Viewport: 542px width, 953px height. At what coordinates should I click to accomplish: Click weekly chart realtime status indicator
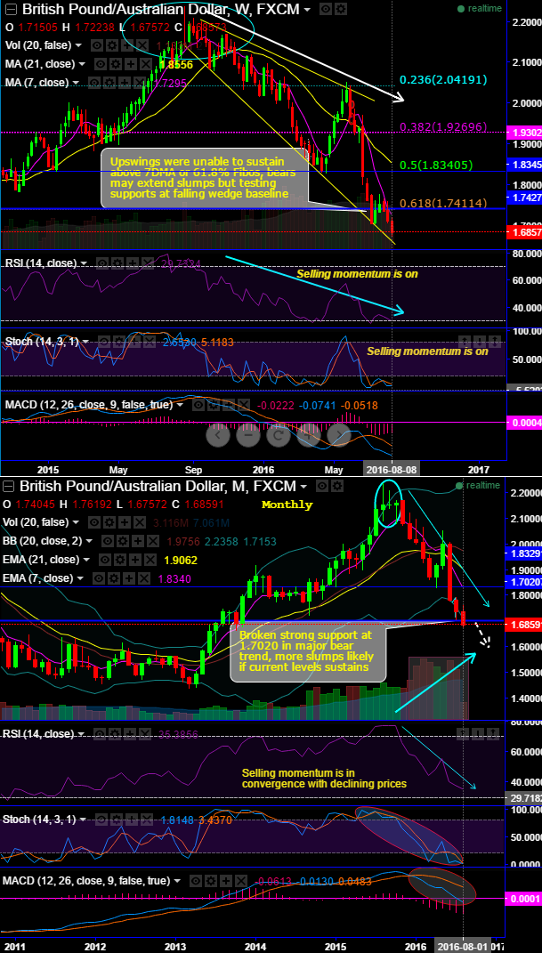(480, 9)
